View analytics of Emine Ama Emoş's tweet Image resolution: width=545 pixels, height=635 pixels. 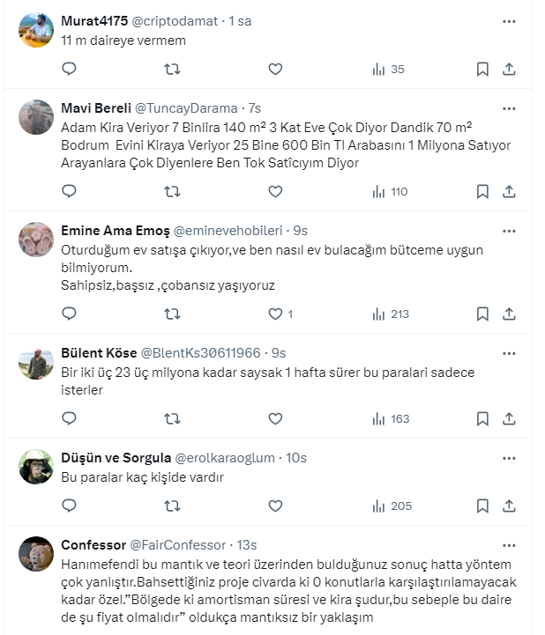click(x=389, y=314)
